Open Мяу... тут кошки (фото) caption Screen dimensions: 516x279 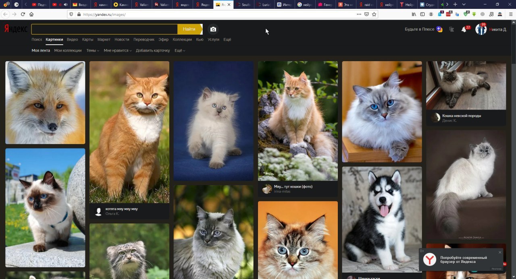(x=293, y=186)
